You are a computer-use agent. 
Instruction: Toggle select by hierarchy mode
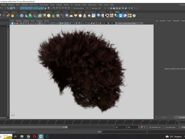pos(8,8)
